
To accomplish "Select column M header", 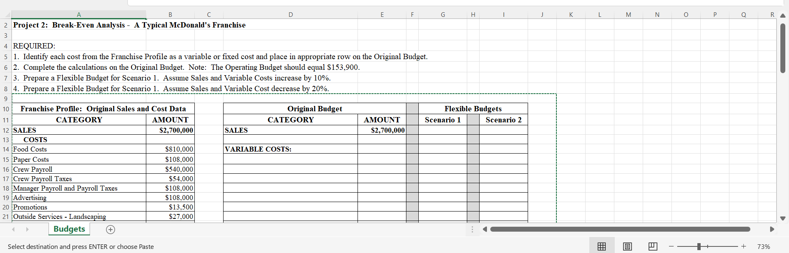I will point(628,15).
